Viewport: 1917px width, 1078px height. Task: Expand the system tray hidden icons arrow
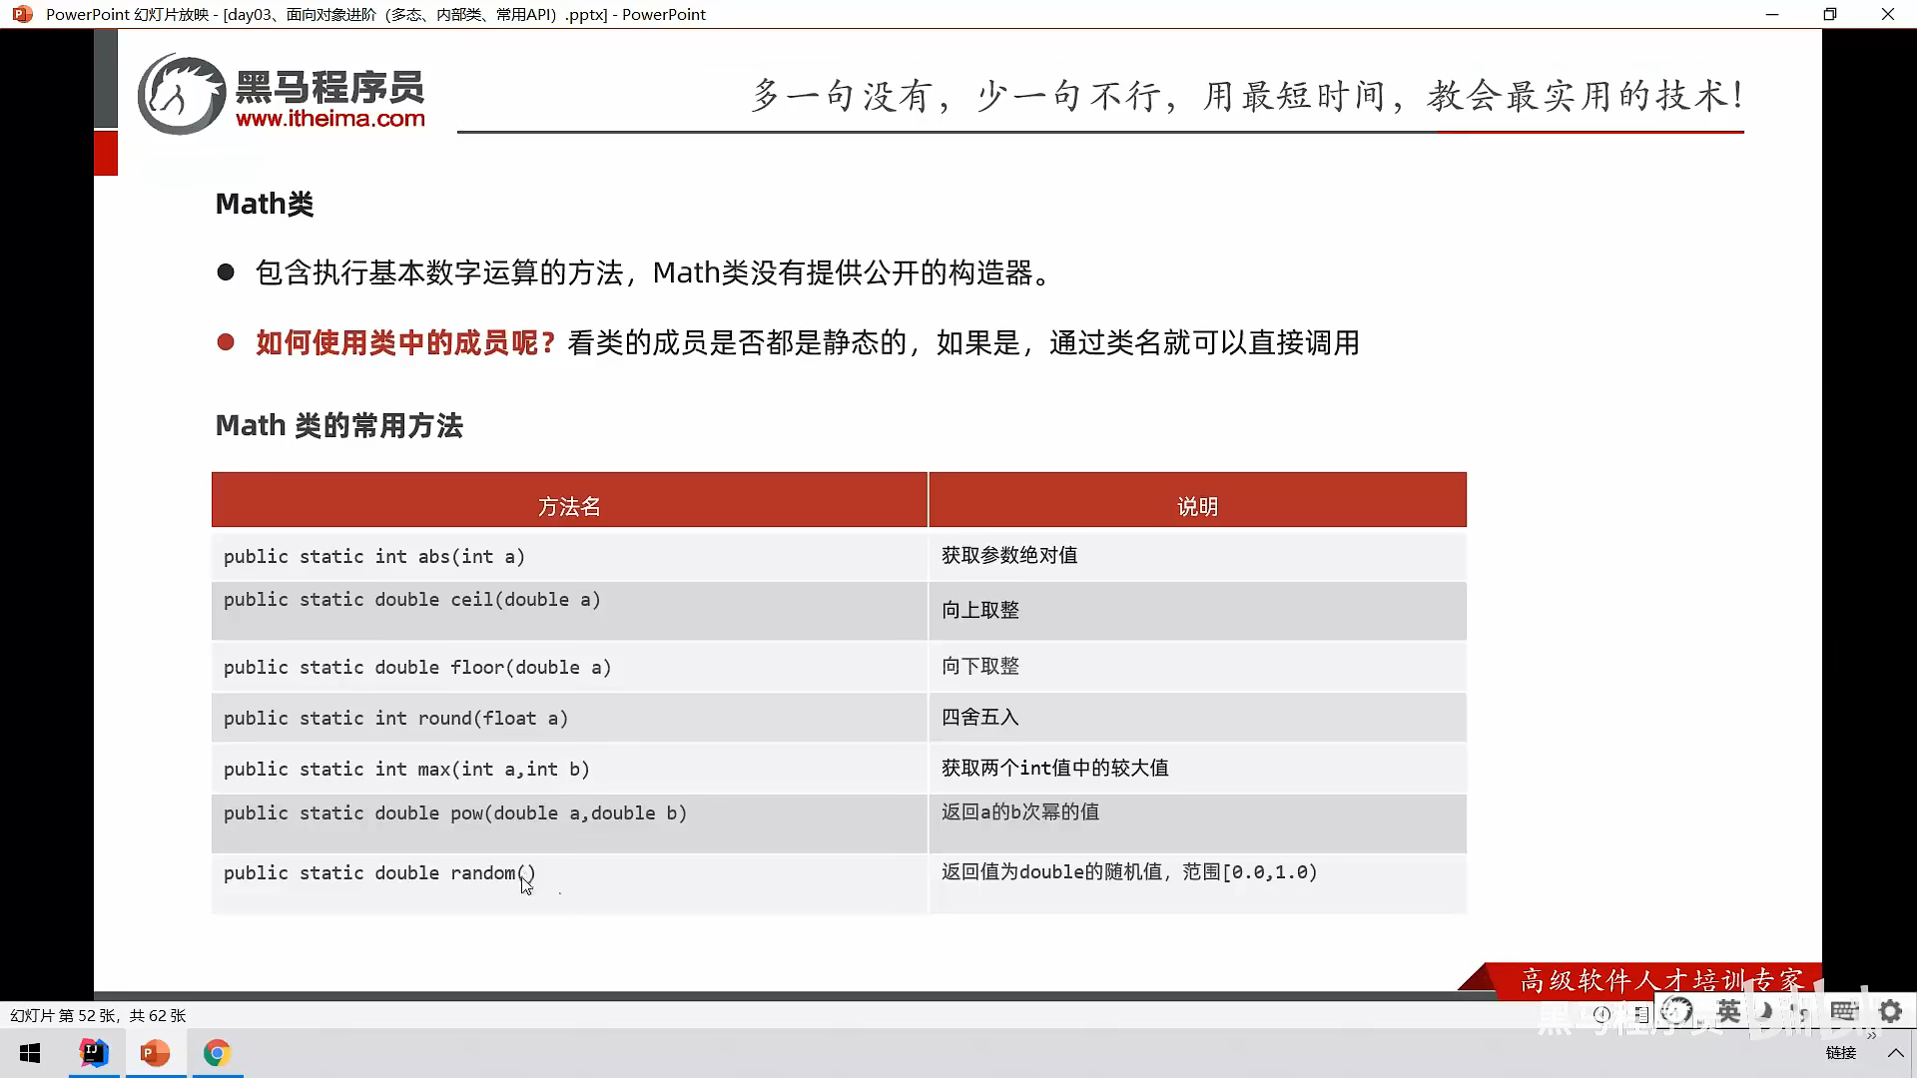click(x=1895, y=1053)
